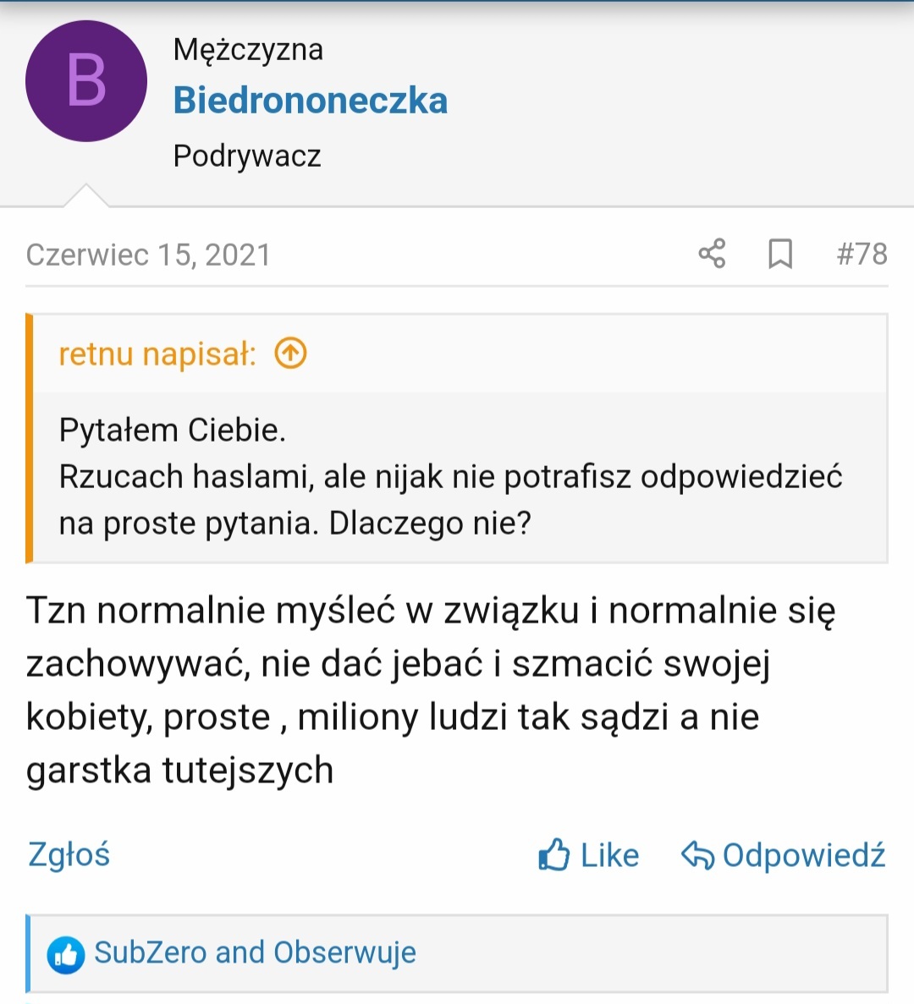Bookmark this post with the bookmark icon
This screenshot has width=914, height=1004.
(780, 254)
